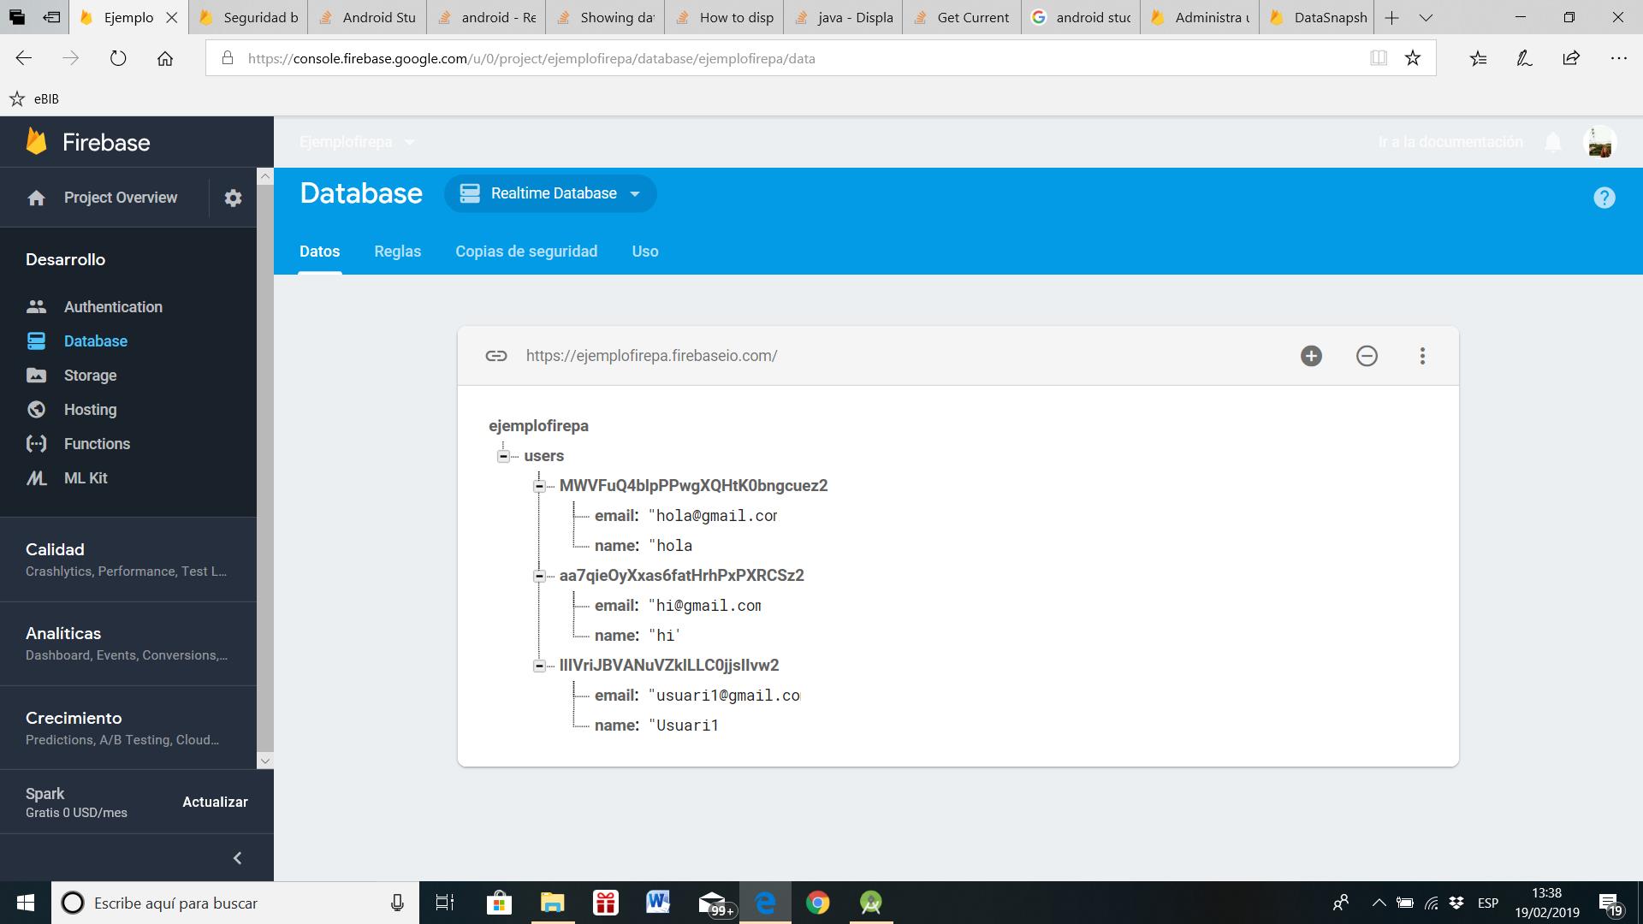Image resolution: width=1643 pixels, height=924 pixels.
Task: Open the Copias de seguridad tab
Action: pos(526,251)
